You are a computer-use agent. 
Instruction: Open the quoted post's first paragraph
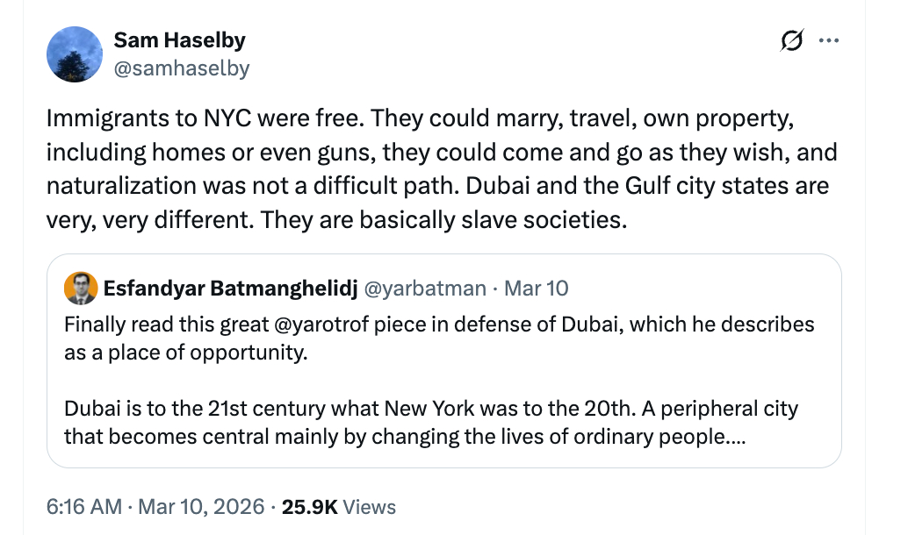(x=439, y=337)
